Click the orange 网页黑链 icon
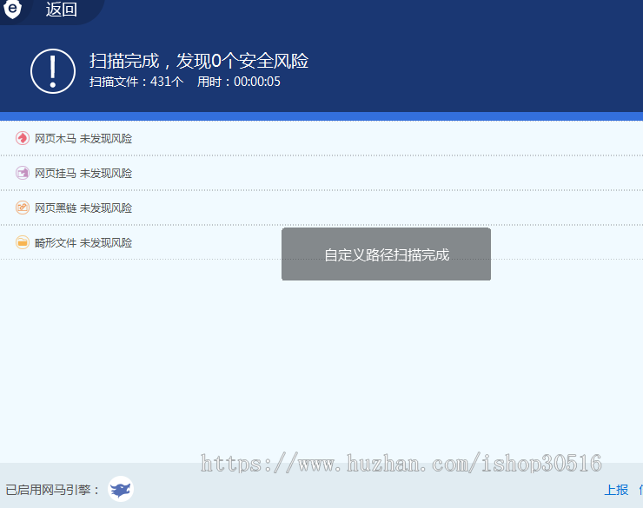 pyautogui.click(x=23, y=208)
